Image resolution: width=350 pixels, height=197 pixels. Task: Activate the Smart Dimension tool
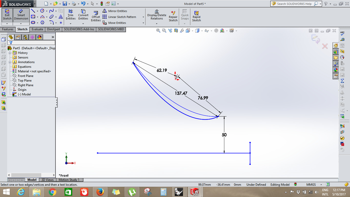coord(21,15)
